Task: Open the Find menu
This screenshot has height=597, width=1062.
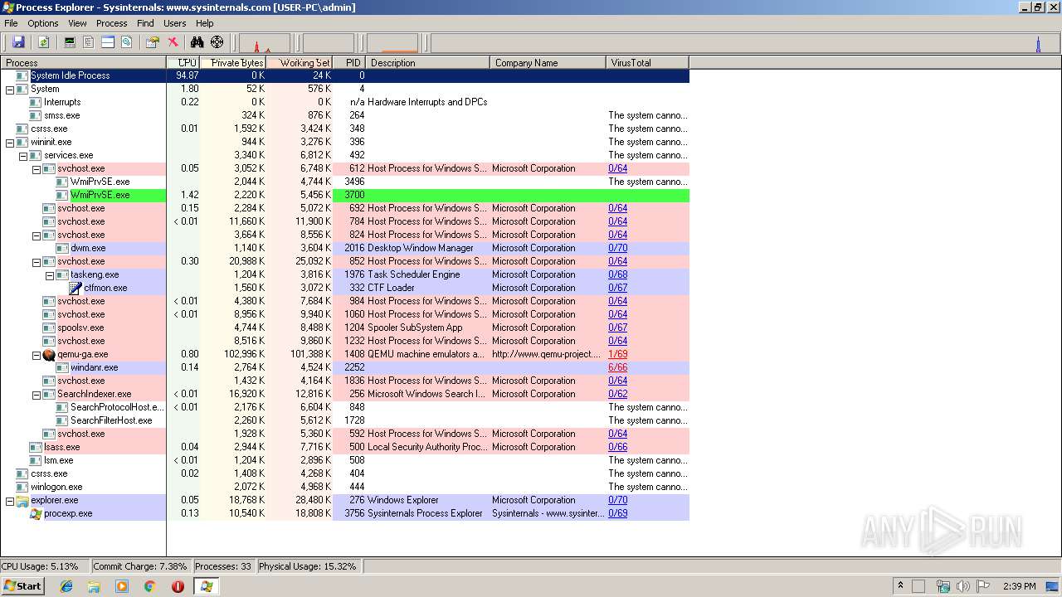Action: tap(145, 23)
